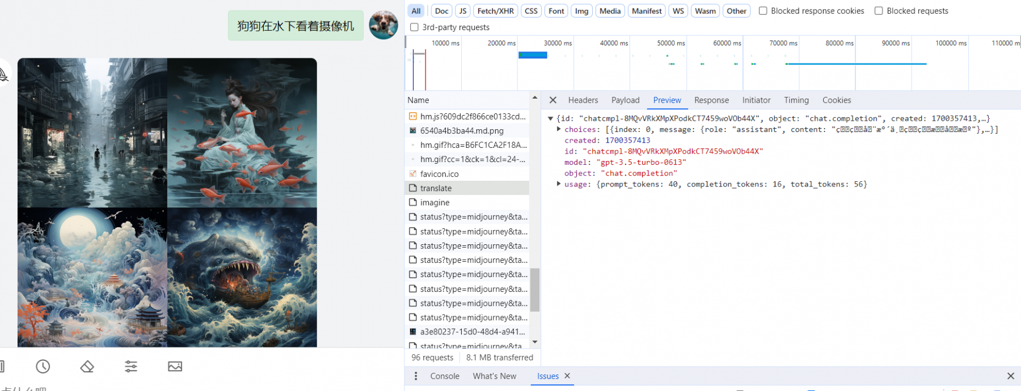
Task: Switch to the Payload tab
Action: [626, 100]
